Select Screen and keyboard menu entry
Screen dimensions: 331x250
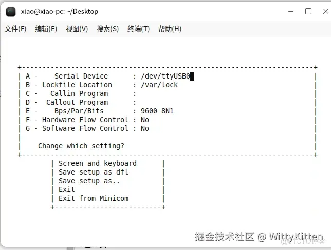[x=98, y=163]
